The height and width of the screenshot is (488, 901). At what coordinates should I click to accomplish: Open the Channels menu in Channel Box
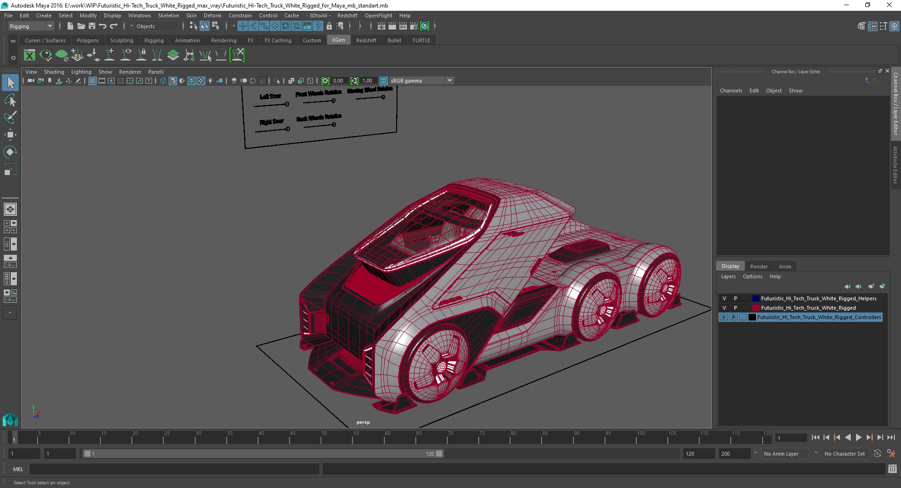point(731,91)
